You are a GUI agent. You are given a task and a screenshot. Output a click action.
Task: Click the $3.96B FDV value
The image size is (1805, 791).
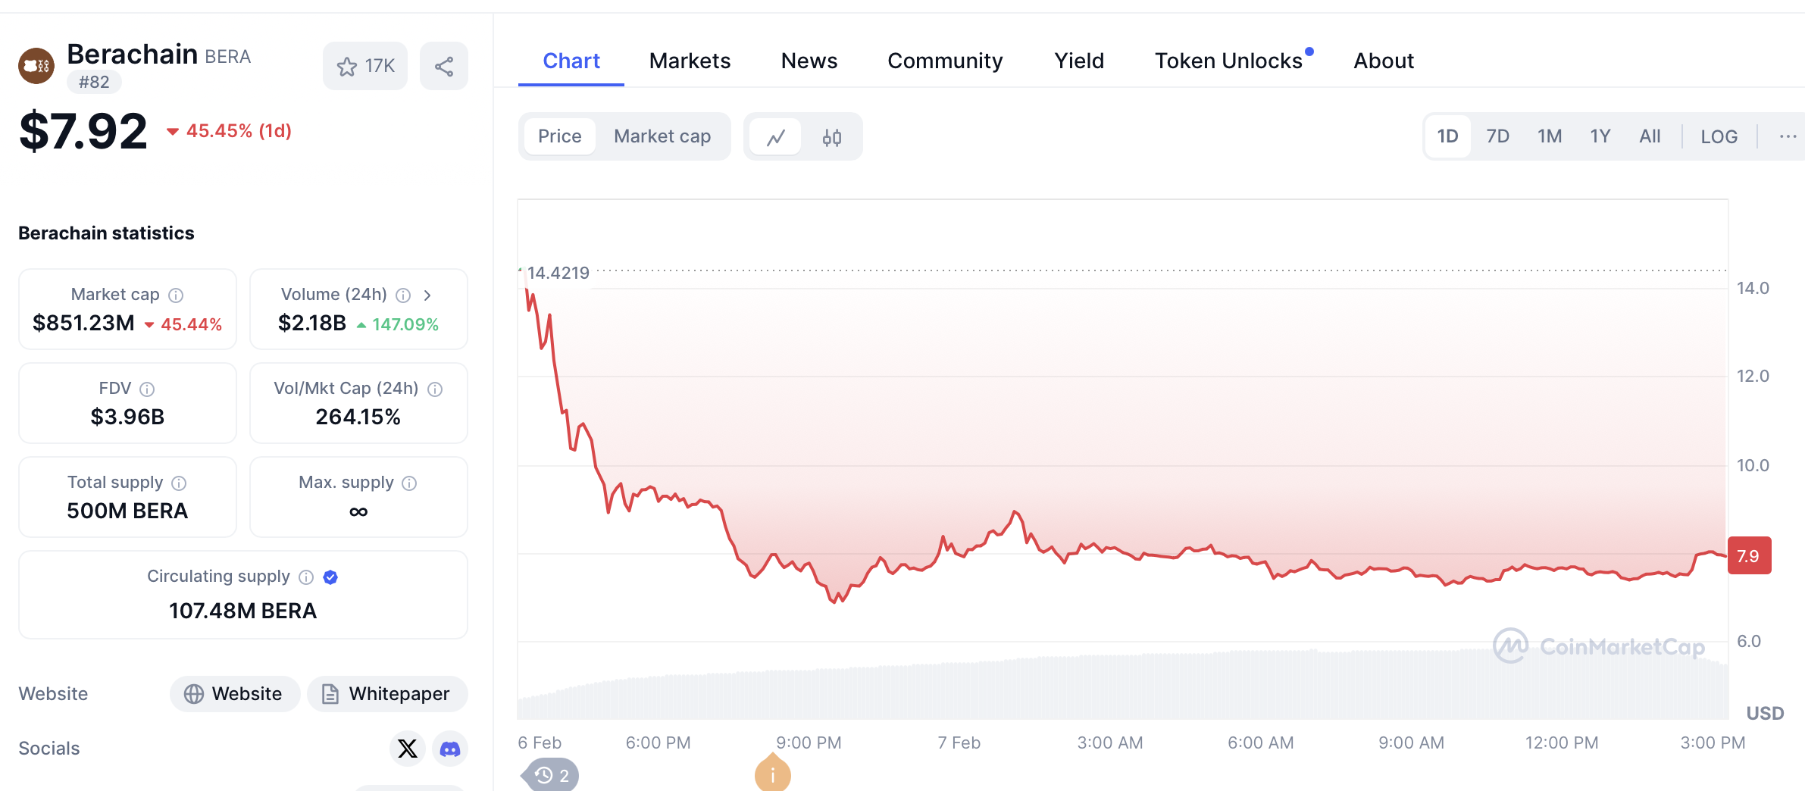pyautogui.click(x=127, y=417)
